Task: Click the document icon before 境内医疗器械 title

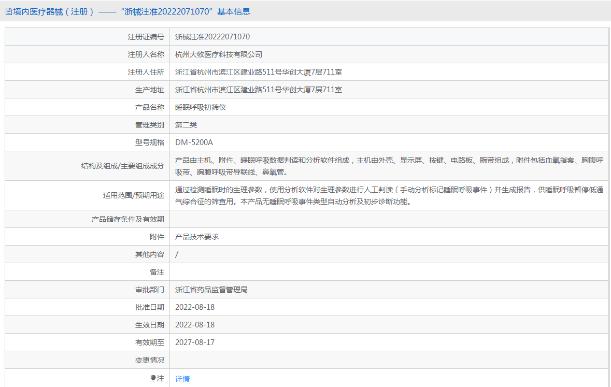Action: tap(9, 12)
